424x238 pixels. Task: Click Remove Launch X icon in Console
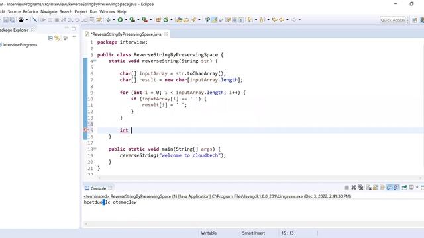(x=354, y=188)
